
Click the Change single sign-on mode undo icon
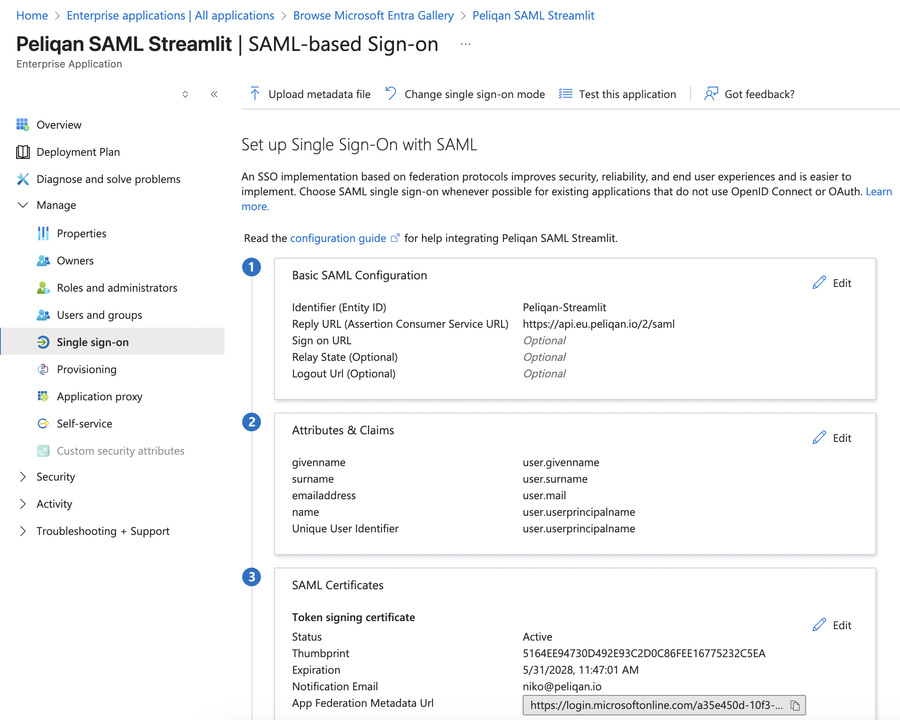(391, 93)
